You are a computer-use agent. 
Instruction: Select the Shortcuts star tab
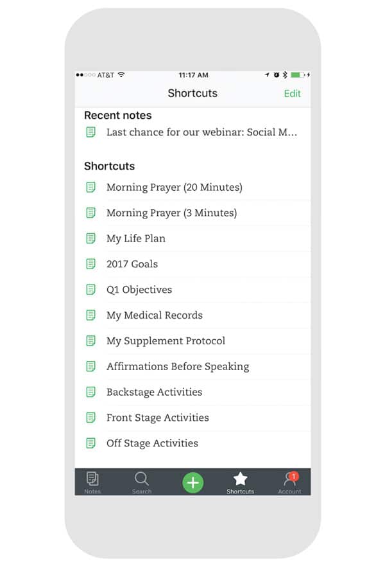240,482
